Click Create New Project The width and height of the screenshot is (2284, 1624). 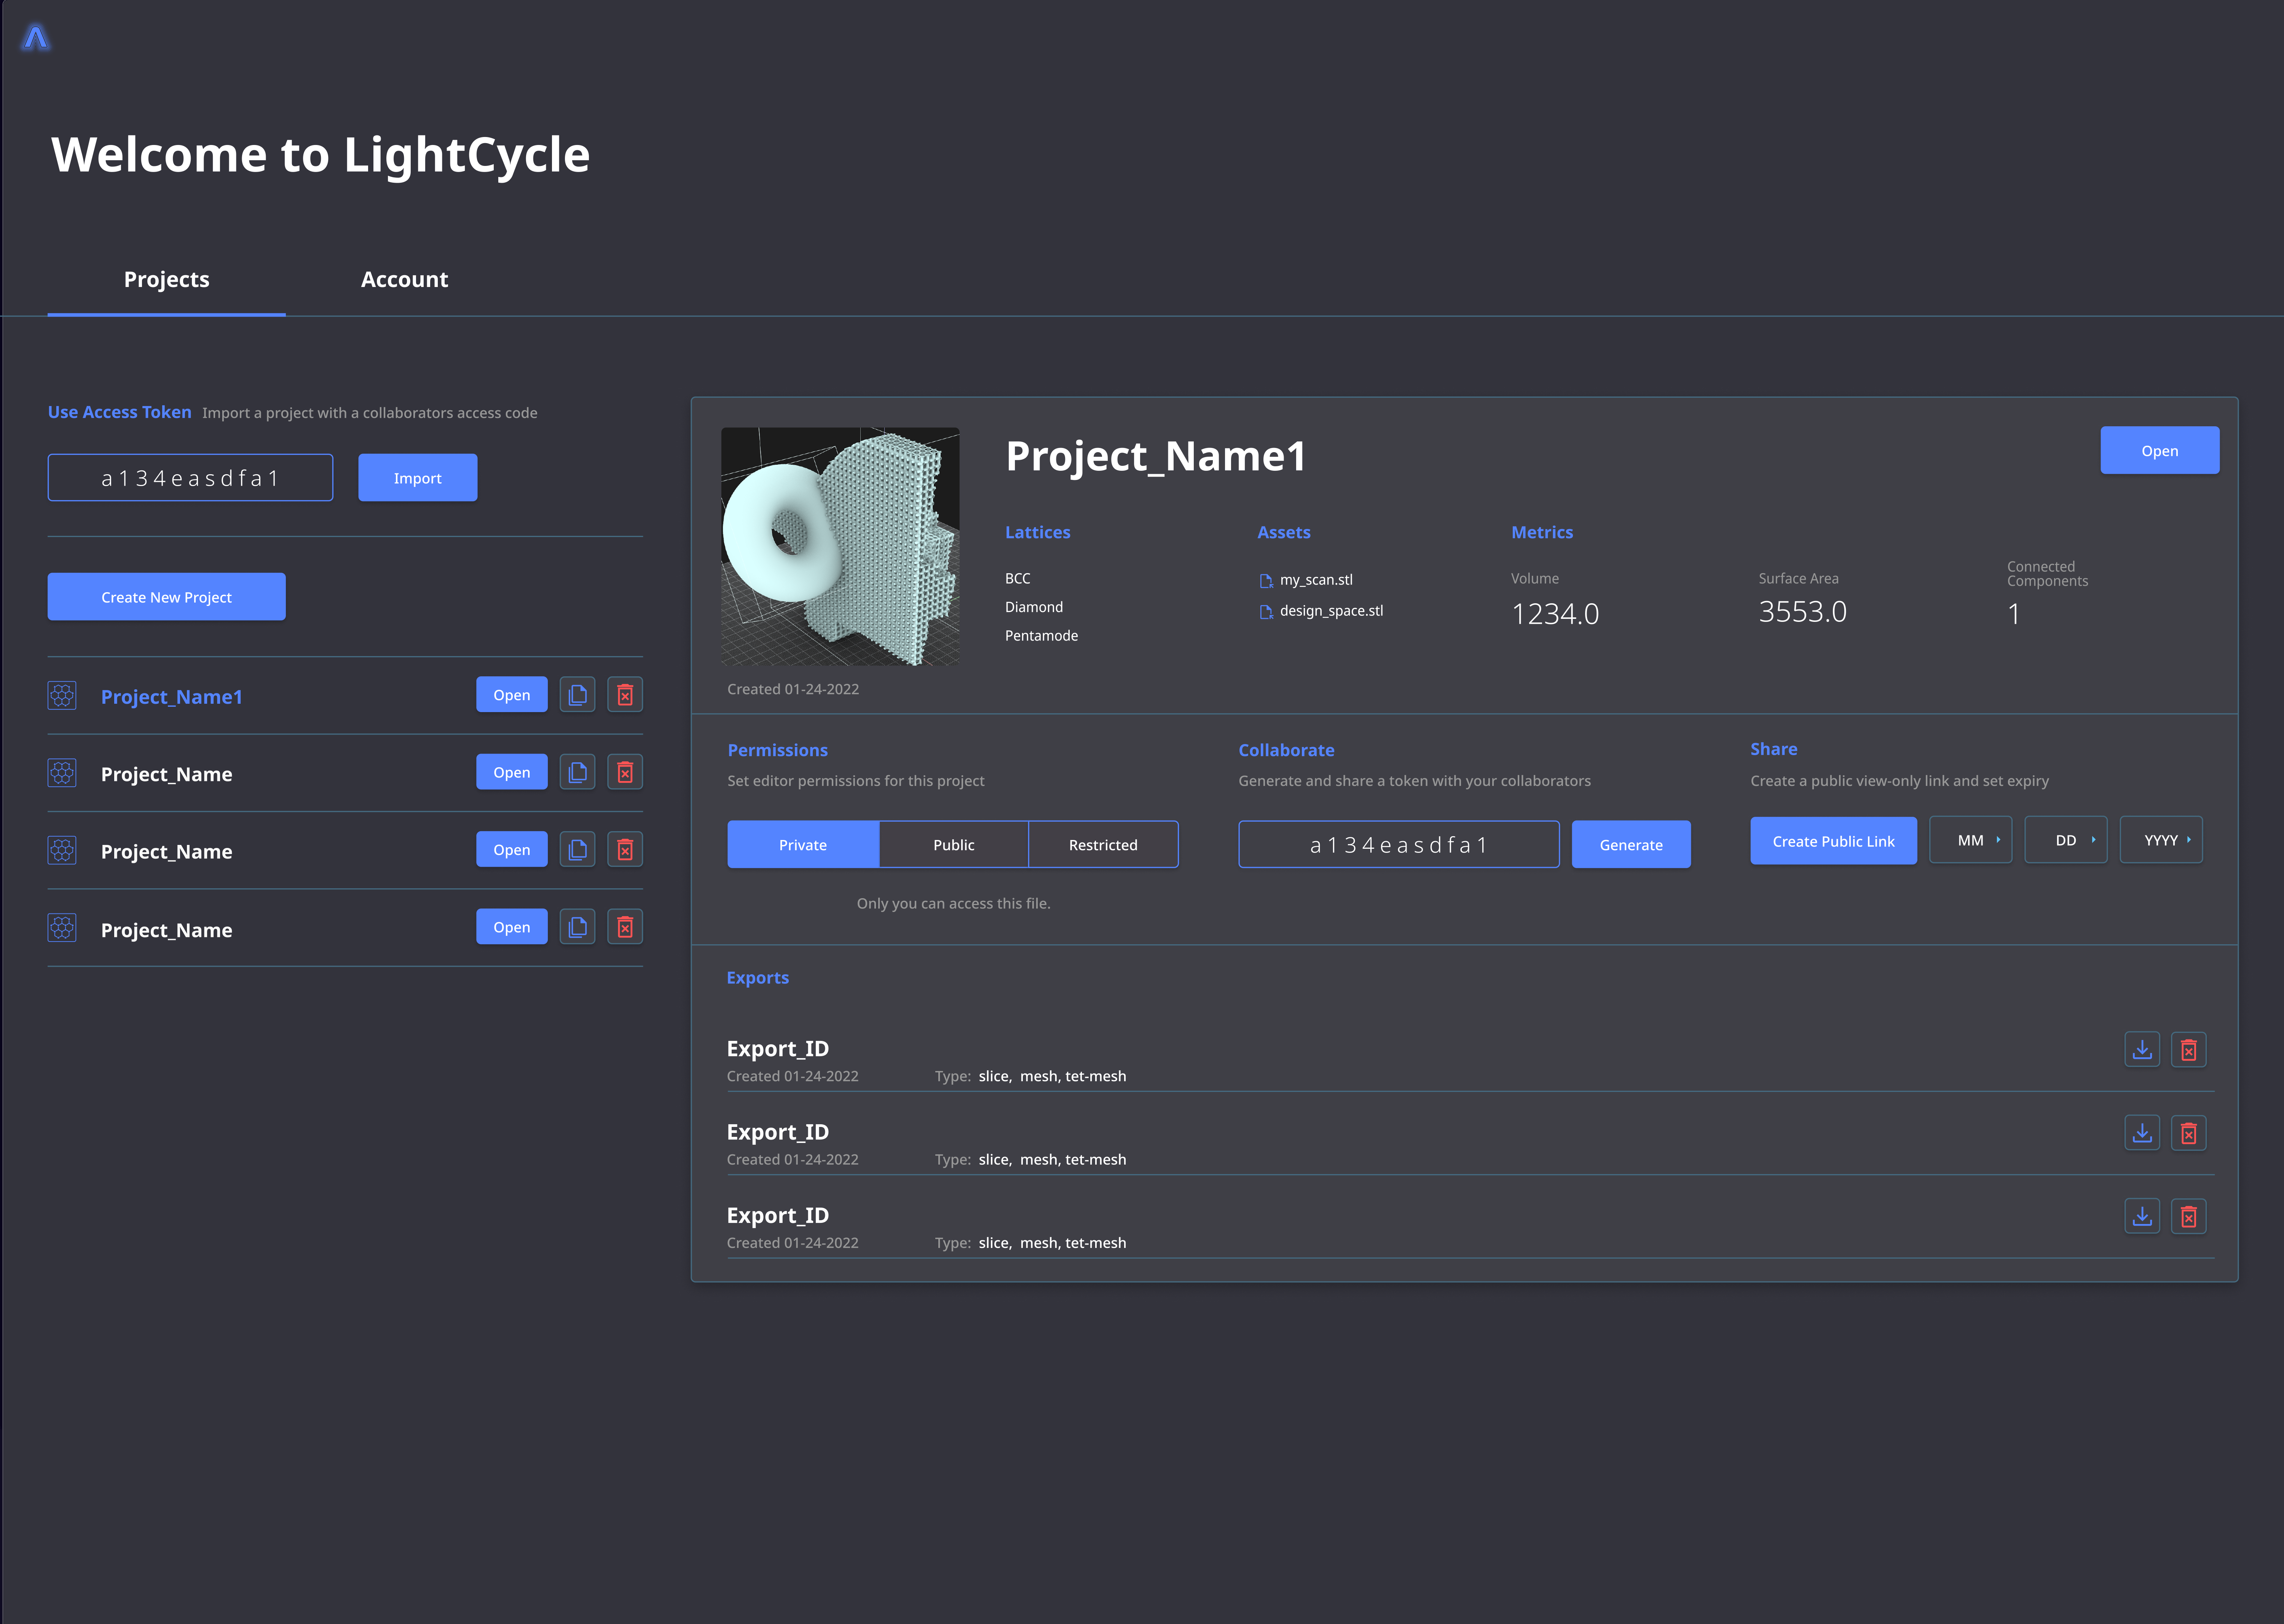coord(167,597)
